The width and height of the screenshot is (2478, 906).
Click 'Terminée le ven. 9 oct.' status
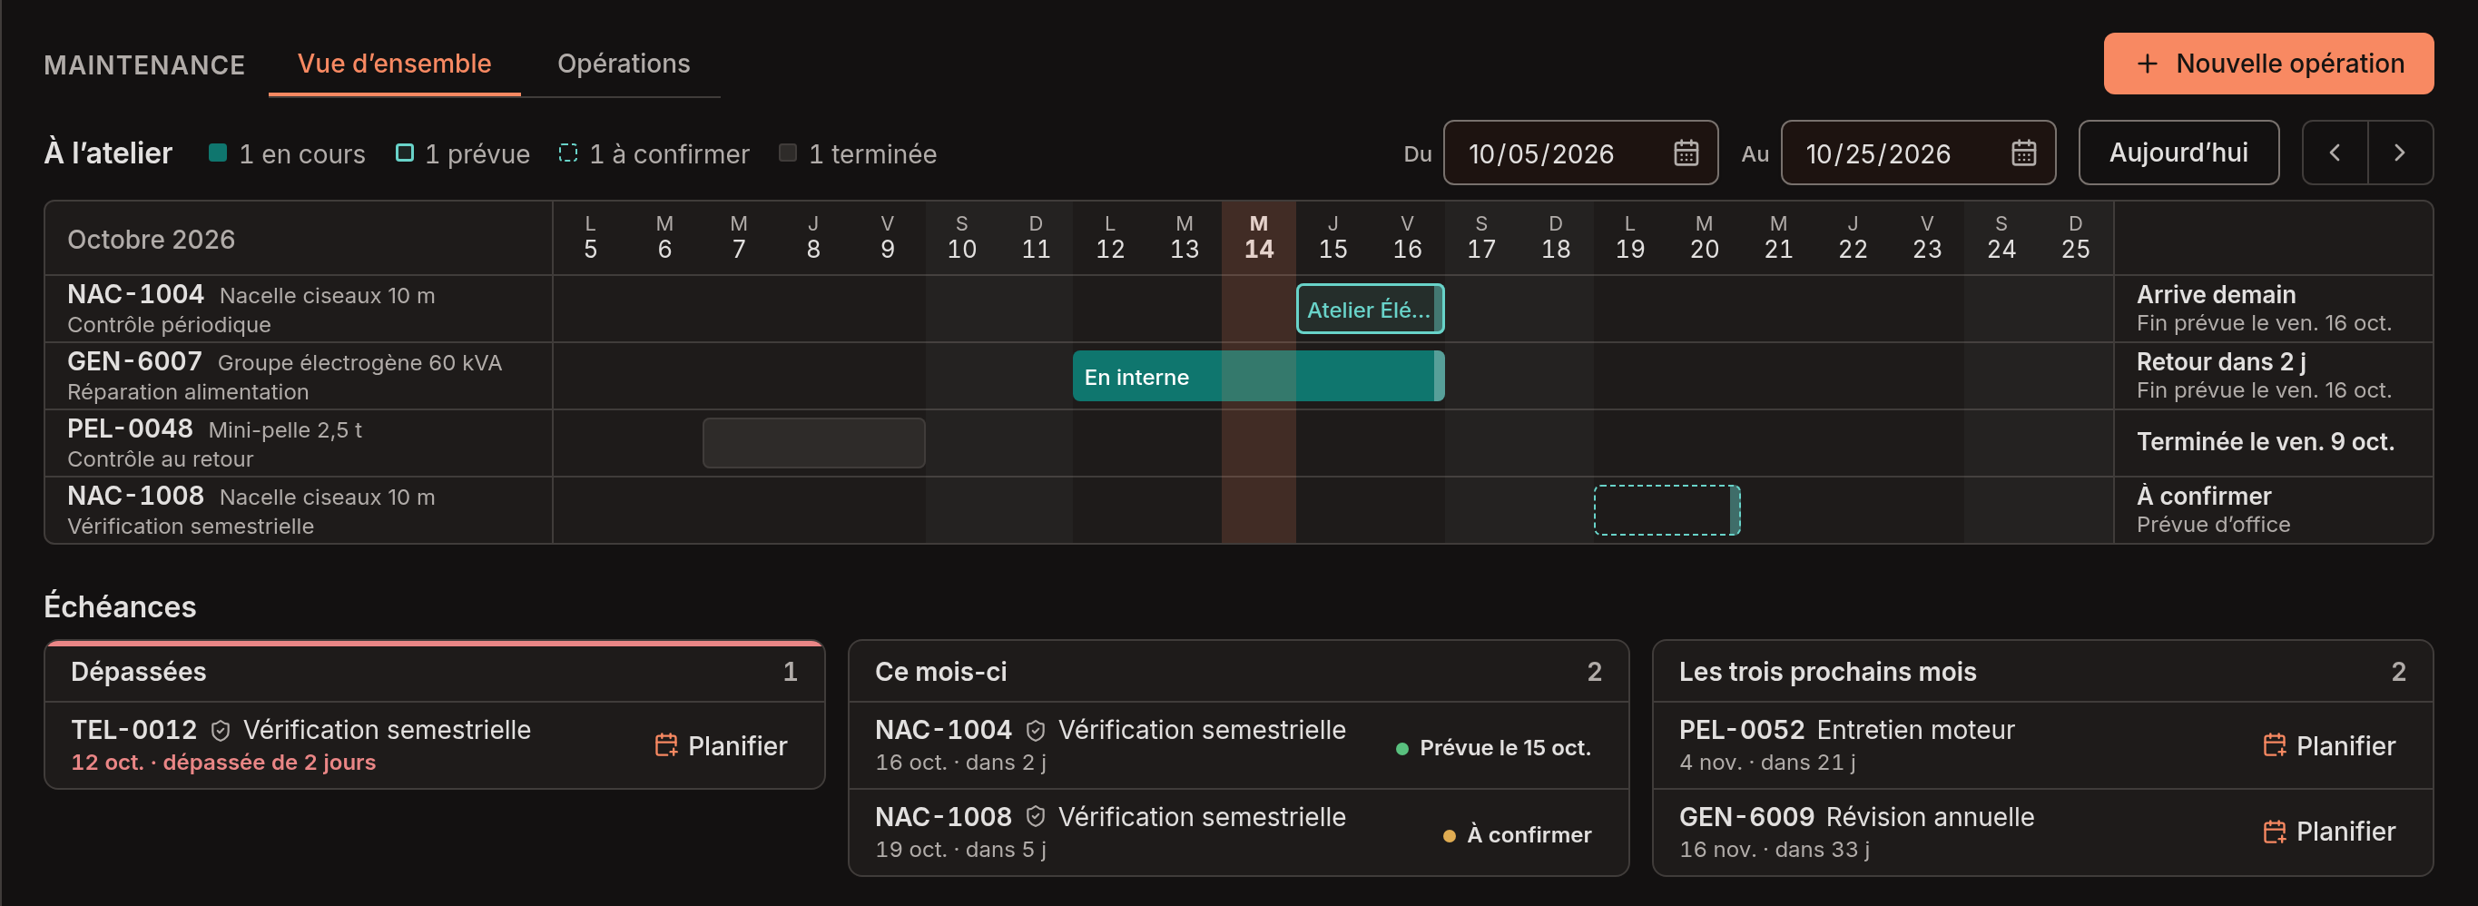(x=2266, y=442)
